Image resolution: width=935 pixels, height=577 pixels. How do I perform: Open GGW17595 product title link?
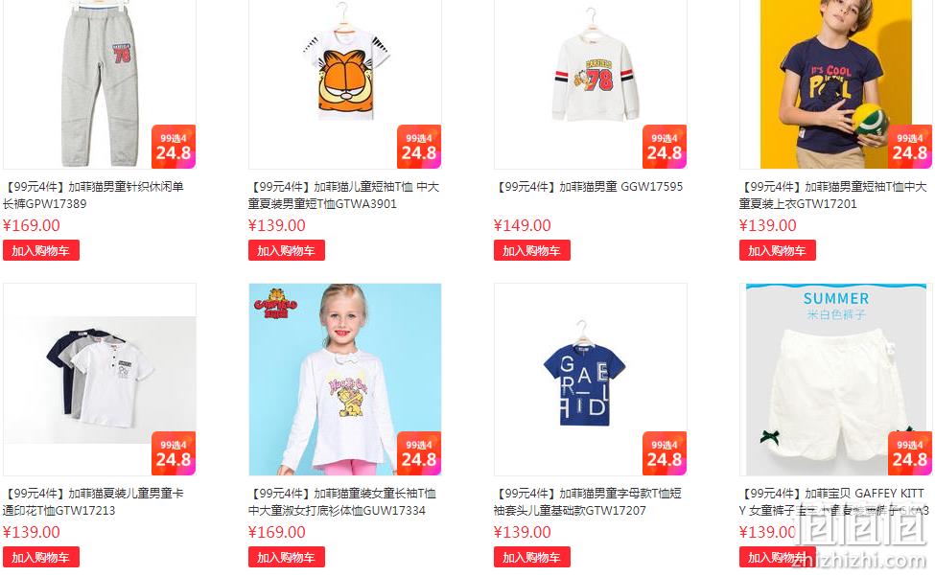589,187
